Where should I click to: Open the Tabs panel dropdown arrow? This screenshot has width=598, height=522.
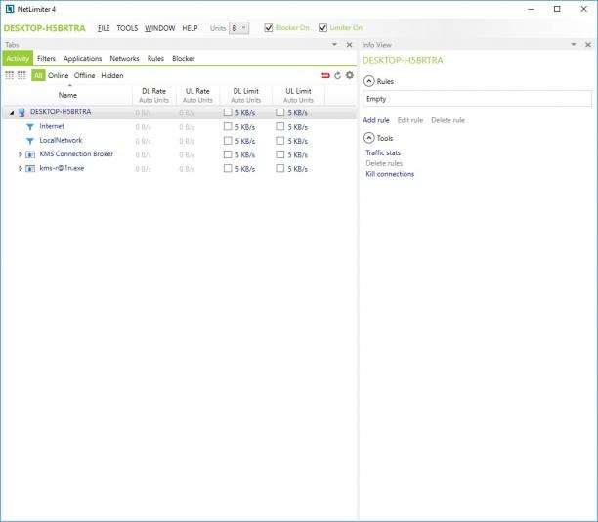334,45
